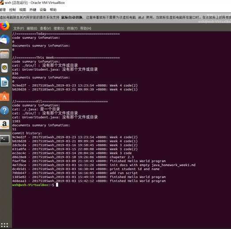Screen dimensions: 231x229
Task: Select the code count value 836
Action: (15, 73)
